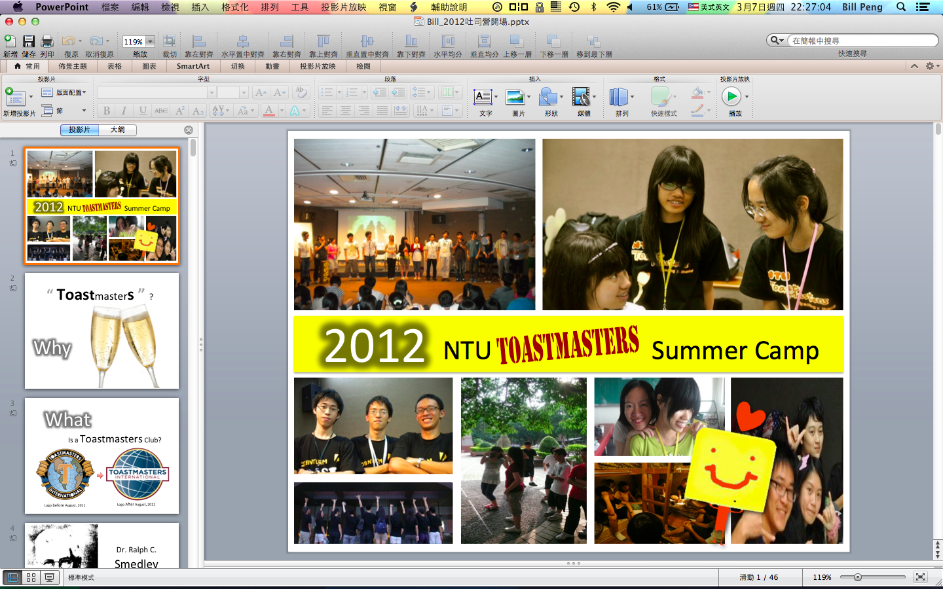The image size is (943, 589).
Task: Click the 靠右對齊 align right icon
Action: 287,42
